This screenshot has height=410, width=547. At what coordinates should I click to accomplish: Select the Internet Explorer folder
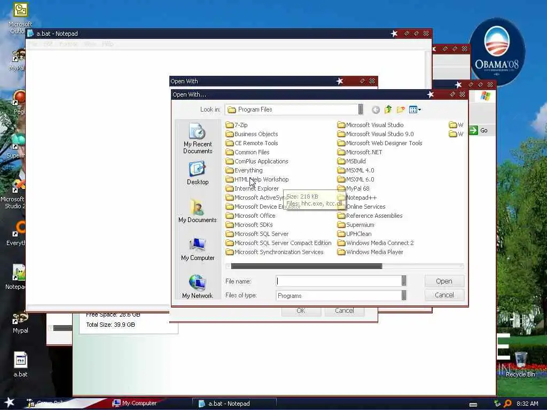[252, 188]
